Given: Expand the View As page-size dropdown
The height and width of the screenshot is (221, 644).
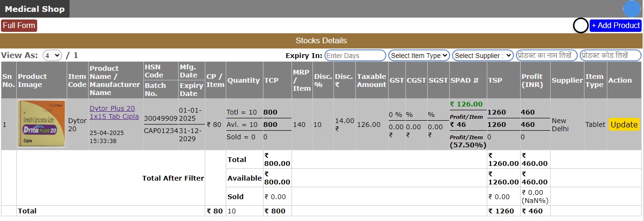Looking at the screenshot, I should [52, 56].
